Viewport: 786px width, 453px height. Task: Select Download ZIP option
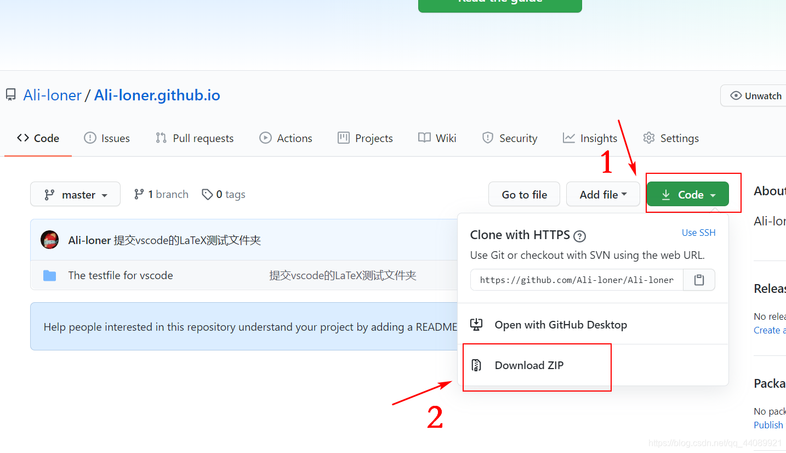(593, 365)
